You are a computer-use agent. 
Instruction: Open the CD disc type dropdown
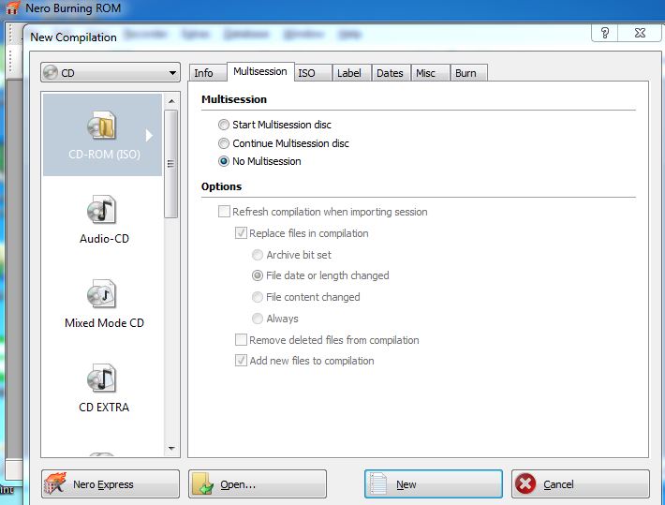coord(111,72)
